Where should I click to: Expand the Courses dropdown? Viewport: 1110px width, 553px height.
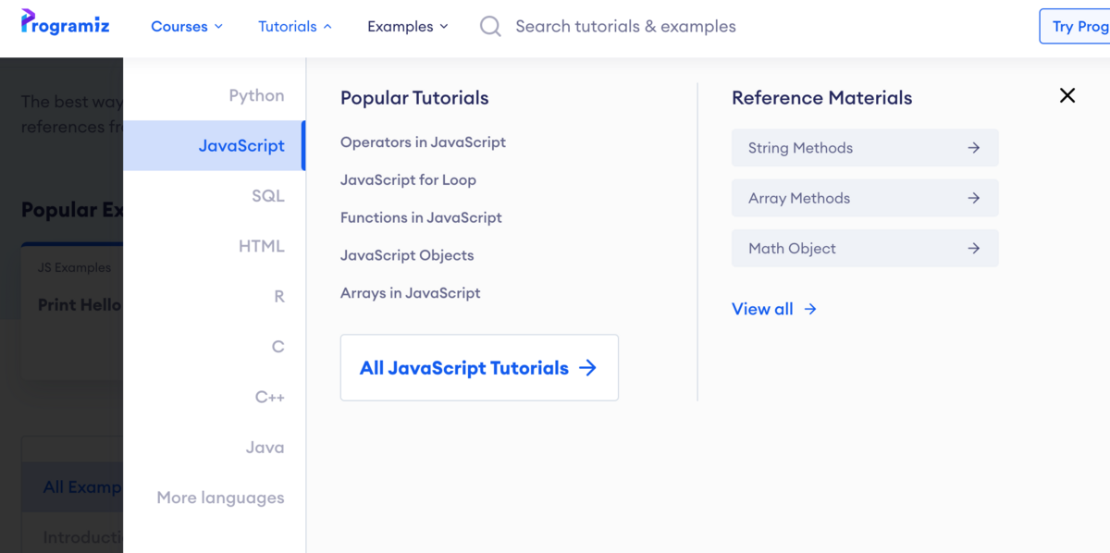click(x=187, y=27)
